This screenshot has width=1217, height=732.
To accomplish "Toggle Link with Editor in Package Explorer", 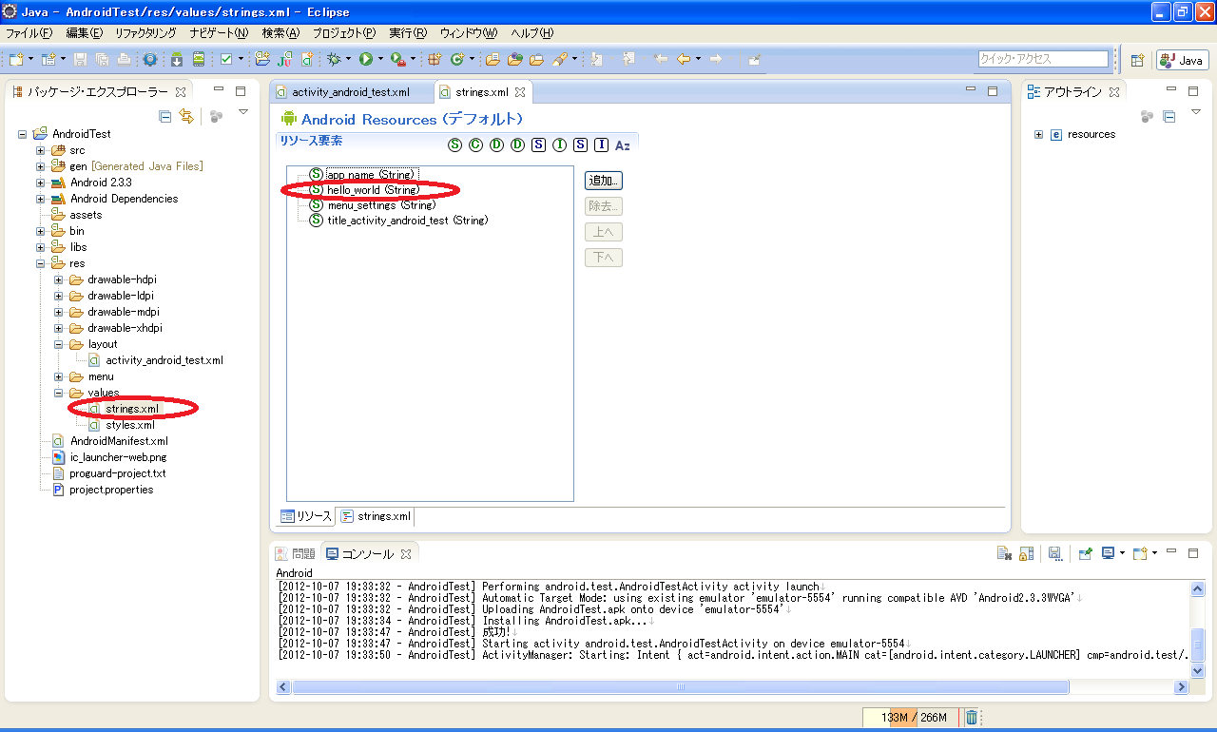I will (x=186, y=116).
